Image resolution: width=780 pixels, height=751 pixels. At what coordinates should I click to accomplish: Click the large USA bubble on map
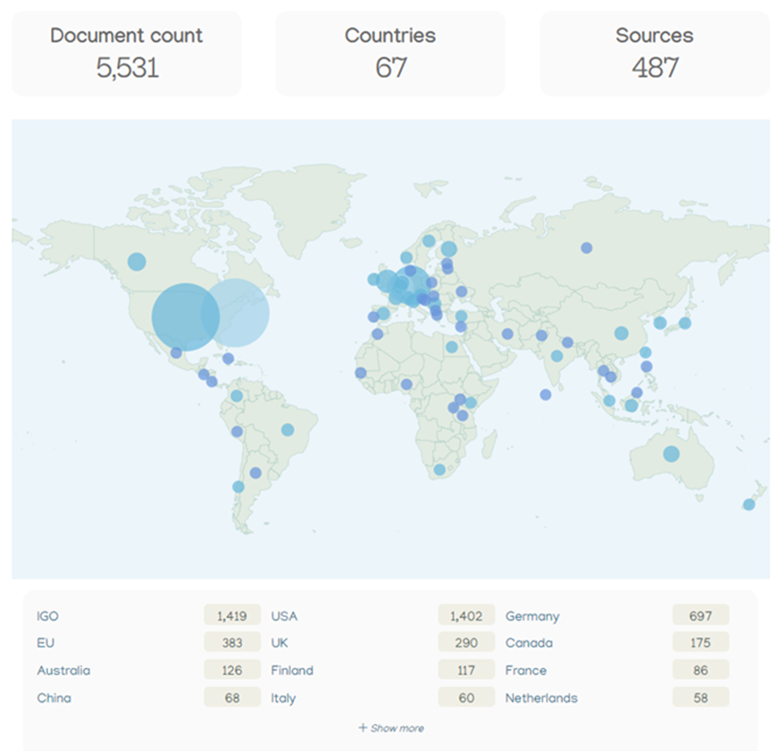[185, 317]
